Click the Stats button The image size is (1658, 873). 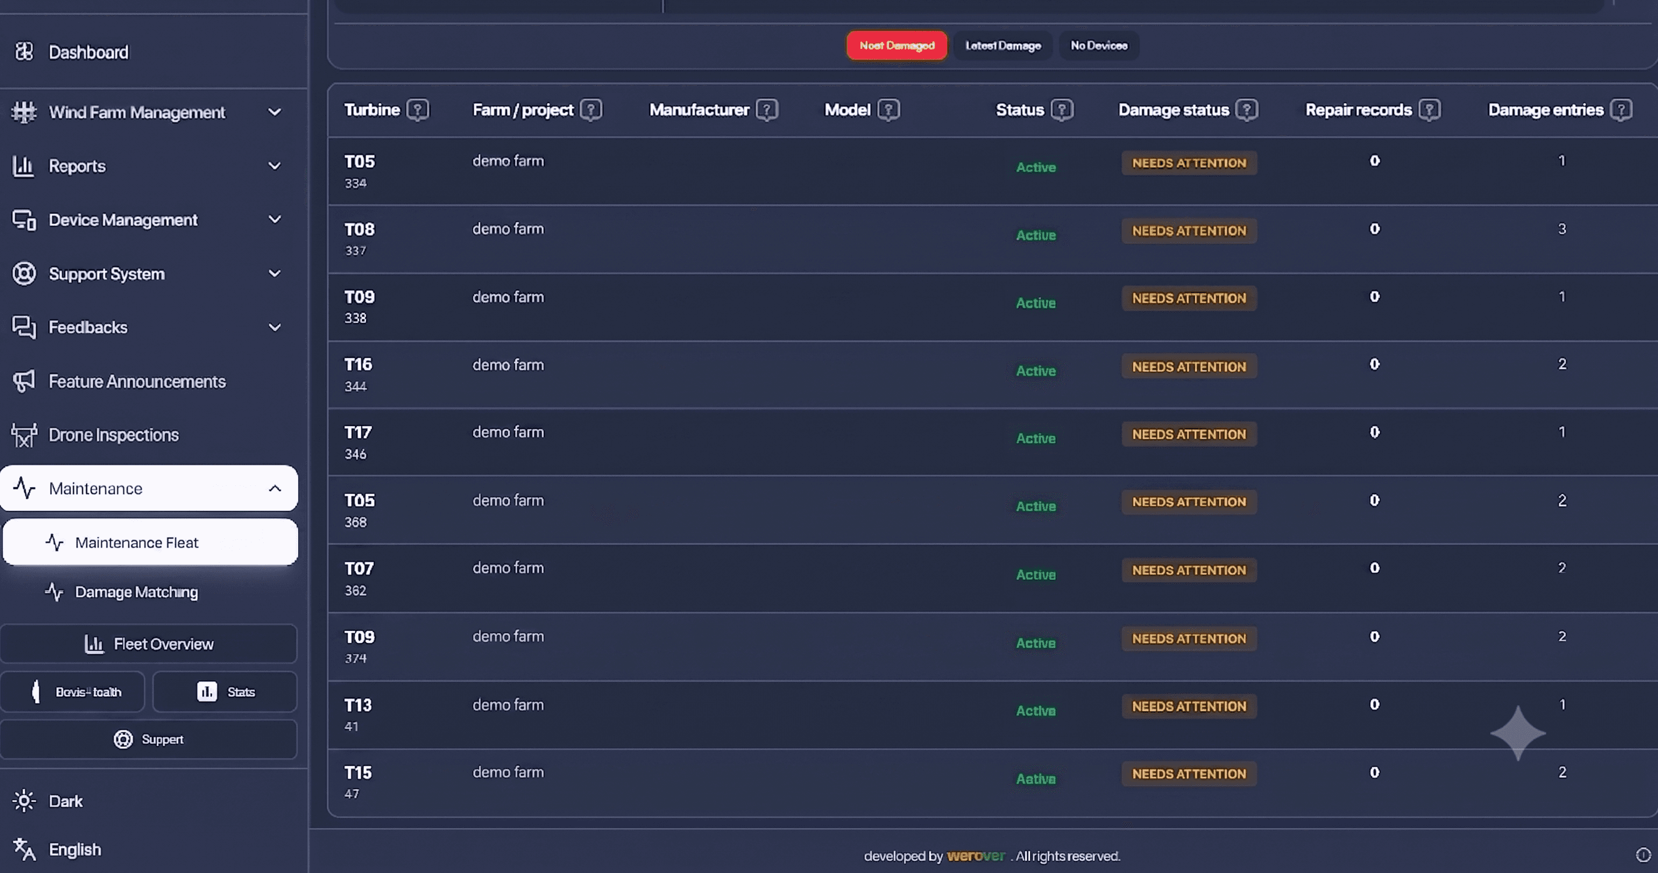click(225, 691)
